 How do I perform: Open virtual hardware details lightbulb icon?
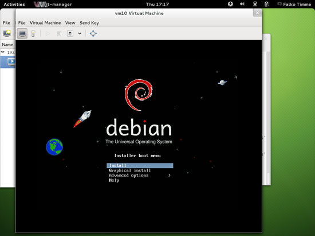coord(33,34)
